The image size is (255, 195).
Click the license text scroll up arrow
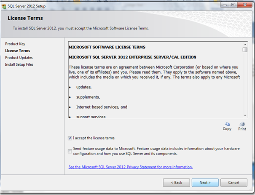245,44
